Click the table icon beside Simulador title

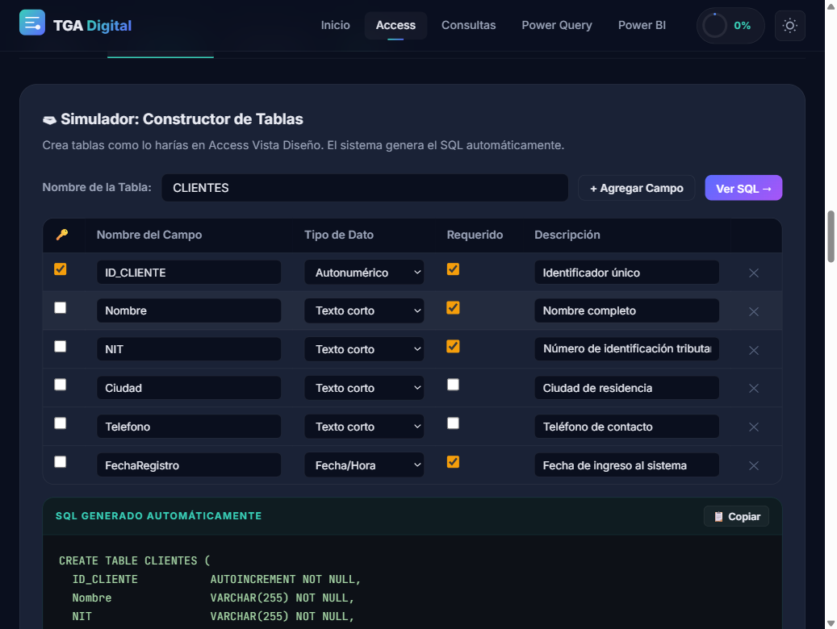tap(49, 119)
